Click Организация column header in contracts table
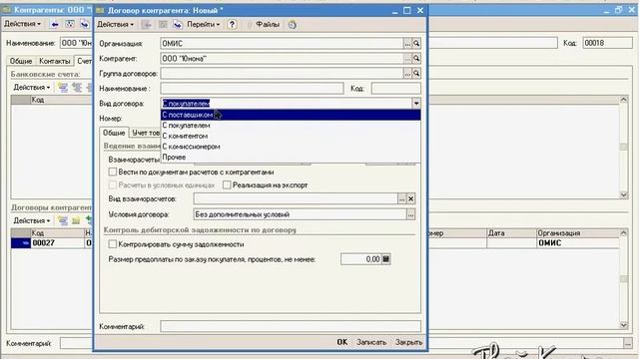Image resolution: width=639 pixels, height=359 pixels. pyautogui.click(x=578, y=233)
